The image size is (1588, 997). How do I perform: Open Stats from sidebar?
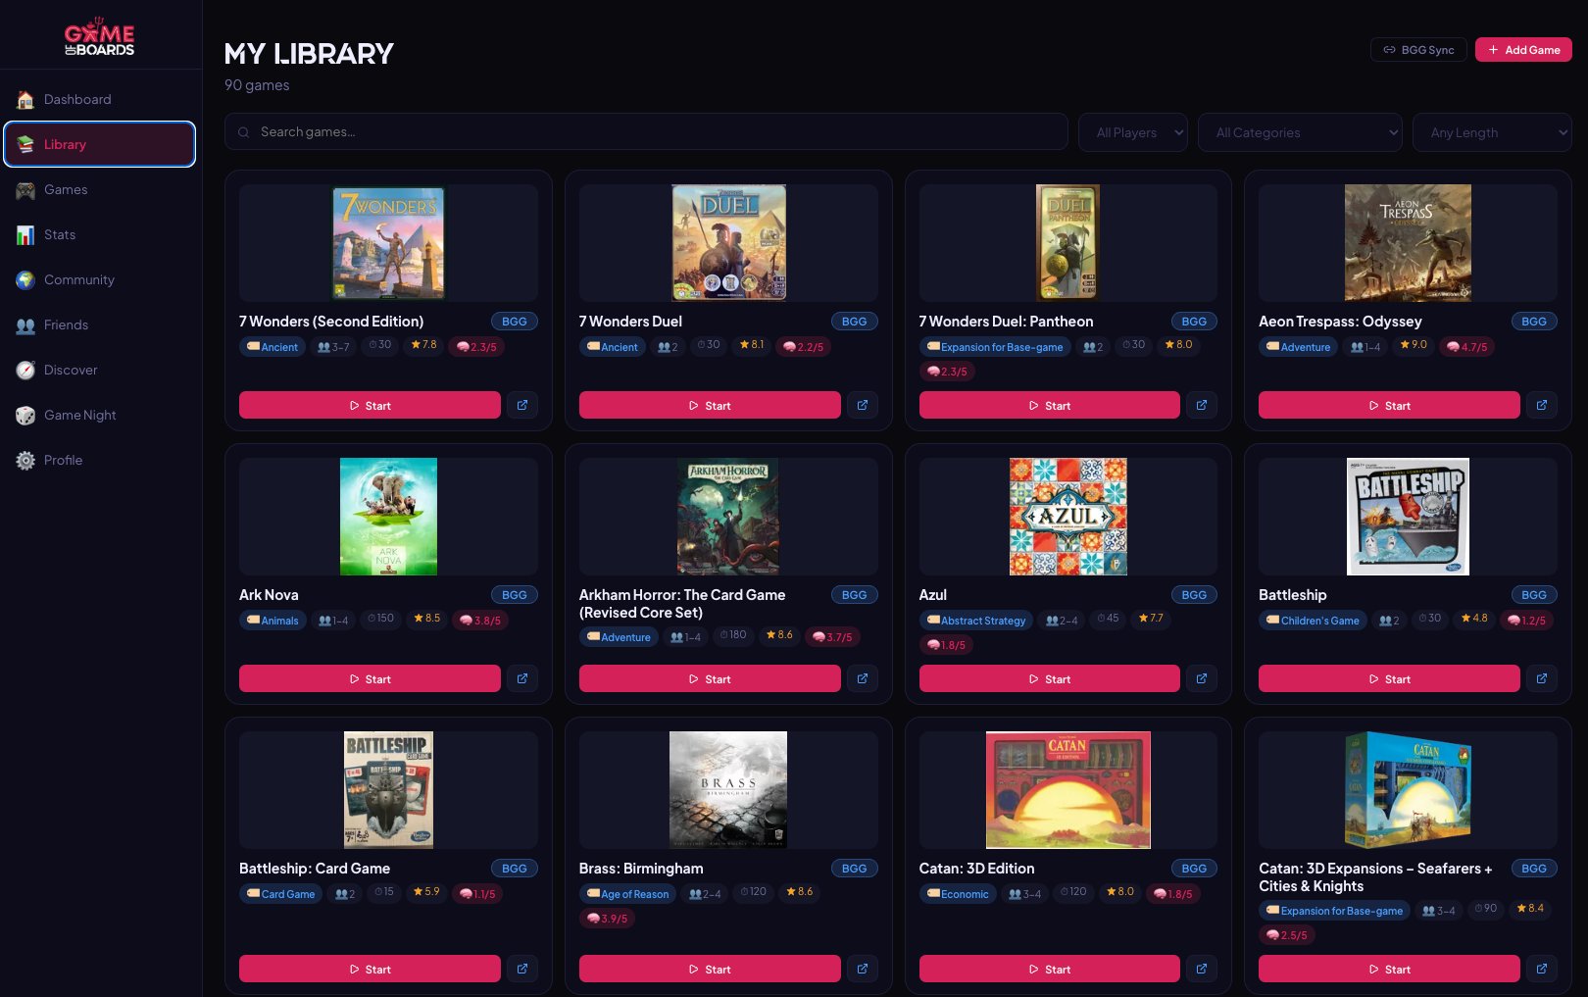[99, 234]
